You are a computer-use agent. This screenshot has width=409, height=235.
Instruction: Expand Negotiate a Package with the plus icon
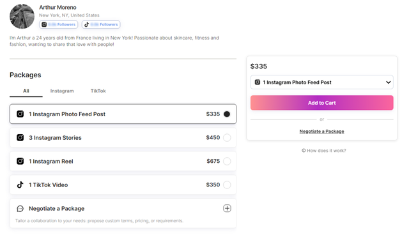click(x=227, y=208)
